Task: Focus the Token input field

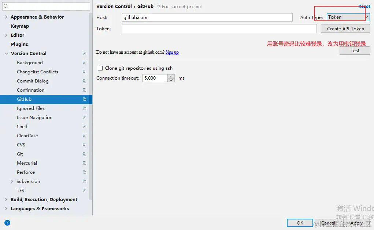Action: point(219,29)
